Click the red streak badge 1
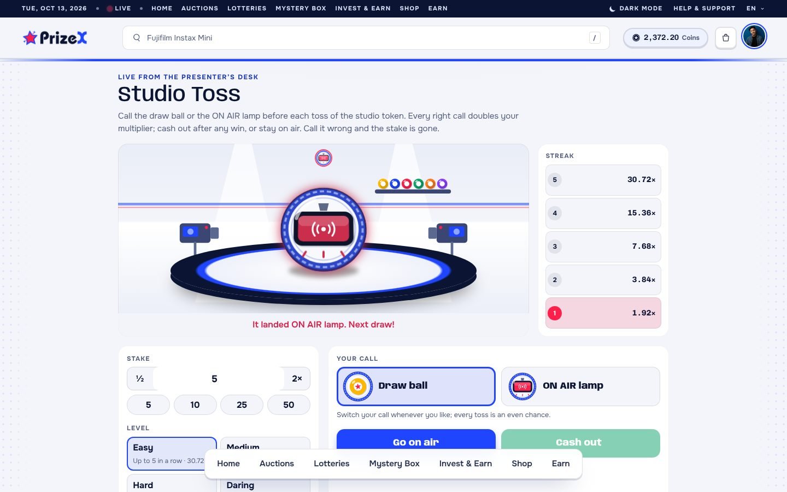787x492 pixels. pyautogui.click(x=555, y=313)
